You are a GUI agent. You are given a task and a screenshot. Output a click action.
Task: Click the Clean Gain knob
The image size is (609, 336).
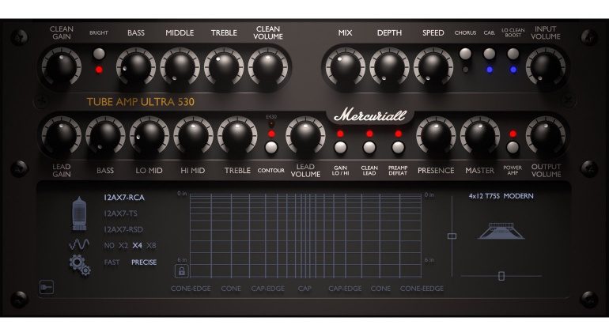click(62, 66)
